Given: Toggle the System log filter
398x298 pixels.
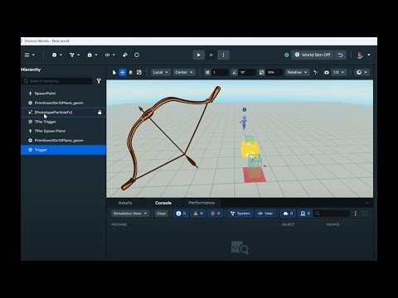Looking at the screenshot, I should [x=240, y=214].
